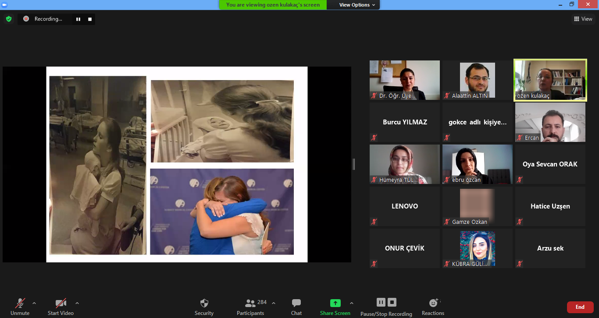This screenshot has height=318, width=599.
Task: Click the green encryption shield icon
Action: coord(9,19)
